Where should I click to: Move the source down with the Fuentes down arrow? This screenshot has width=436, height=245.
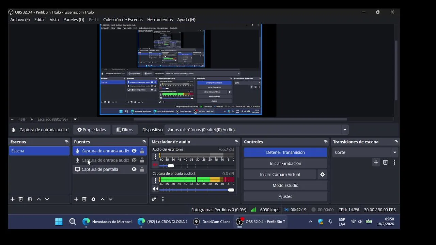coord(111,199)
